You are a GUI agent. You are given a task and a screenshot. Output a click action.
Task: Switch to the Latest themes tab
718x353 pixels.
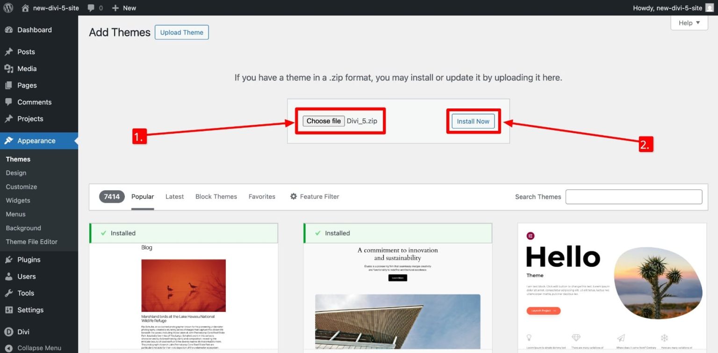[x=174, y=196]
